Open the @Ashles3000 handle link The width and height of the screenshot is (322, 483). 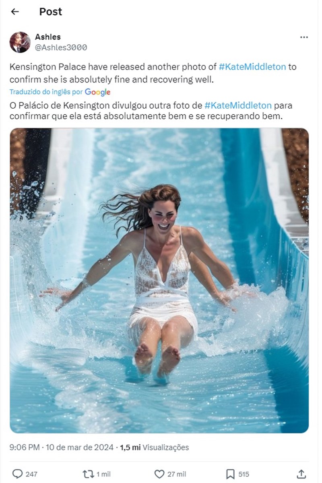pyautogui.click(x=61, y=47)
